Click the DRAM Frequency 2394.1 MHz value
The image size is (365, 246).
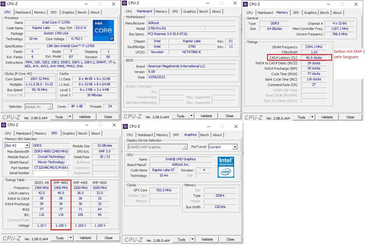coord(314,47)
